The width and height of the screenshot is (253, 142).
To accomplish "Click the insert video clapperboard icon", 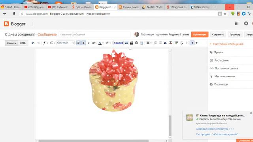I will tap(132, 43).
